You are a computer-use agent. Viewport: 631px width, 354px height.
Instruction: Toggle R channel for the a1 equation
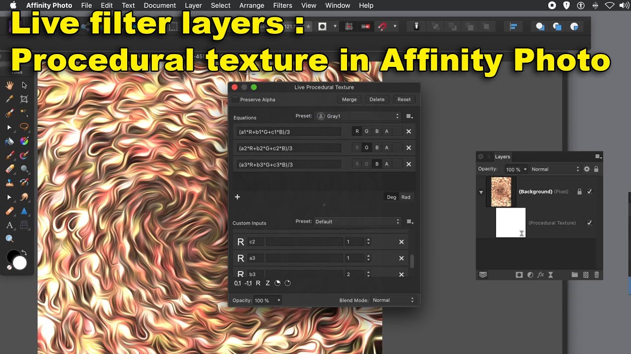point(357,131)
